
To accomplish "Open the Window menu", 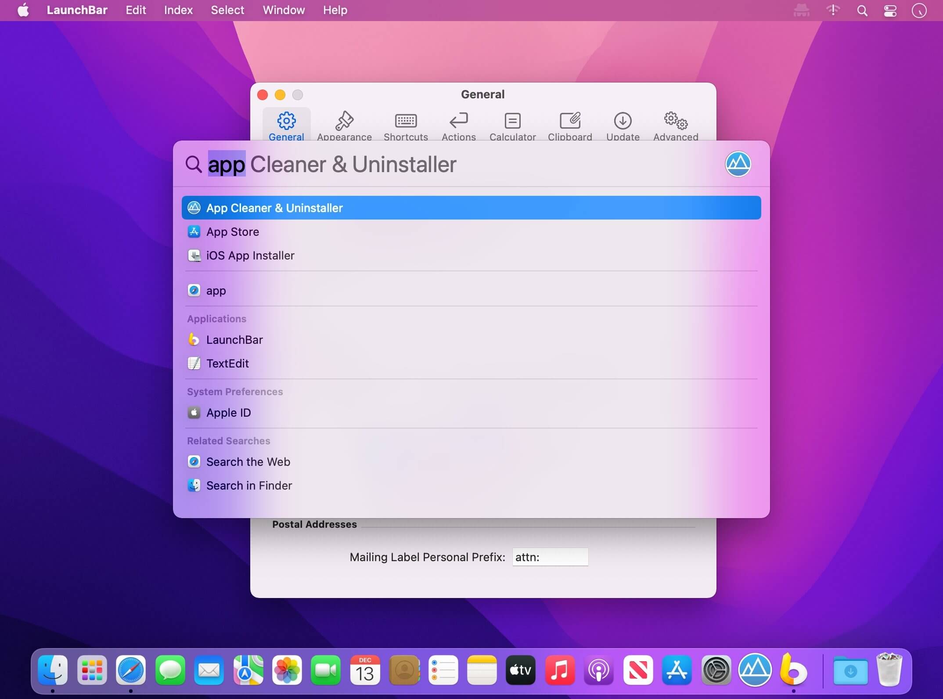I will [x=284, y=10].
